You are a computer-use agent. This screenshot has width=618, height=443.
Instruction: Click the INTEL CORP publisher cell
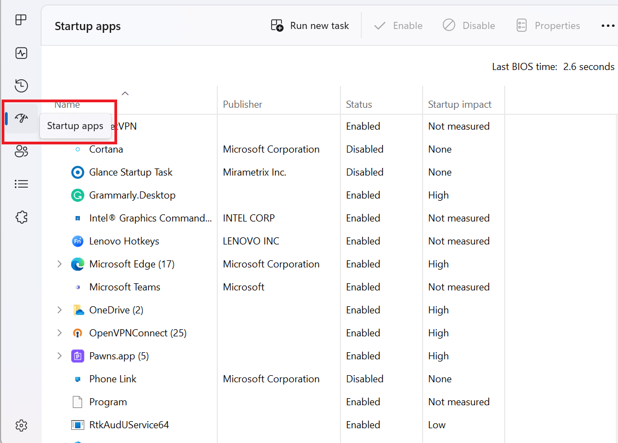249,218
